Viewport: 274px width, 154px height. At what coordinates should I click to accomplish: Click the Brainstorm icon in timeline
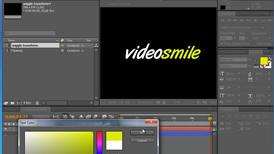click(x=104, y=116)
